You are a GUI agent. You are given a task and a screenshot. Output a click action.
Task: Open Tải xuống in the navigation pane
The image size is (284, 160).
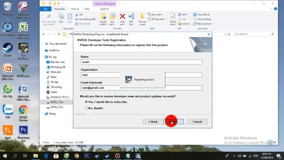(x=56, y=87)
